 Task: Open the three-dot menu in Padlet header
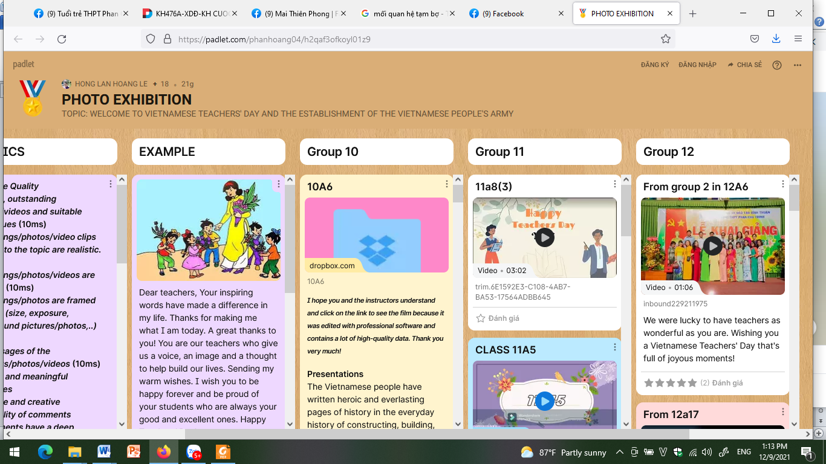tap(798, 65)
